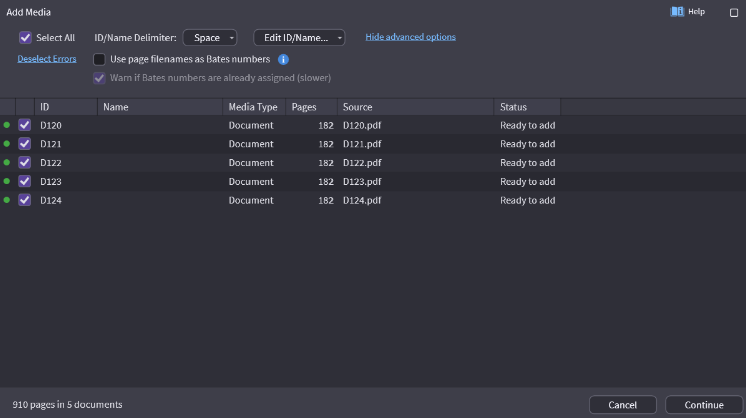
Task: Select the D122.pdf source row
Action: (x=362, y=163)
